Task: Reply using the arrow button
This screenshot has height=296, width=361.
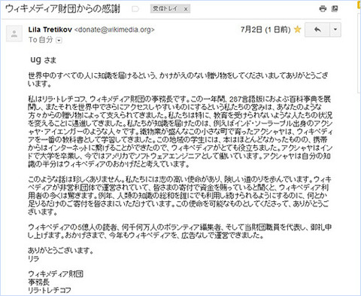Action: click(x=317, y=30)
